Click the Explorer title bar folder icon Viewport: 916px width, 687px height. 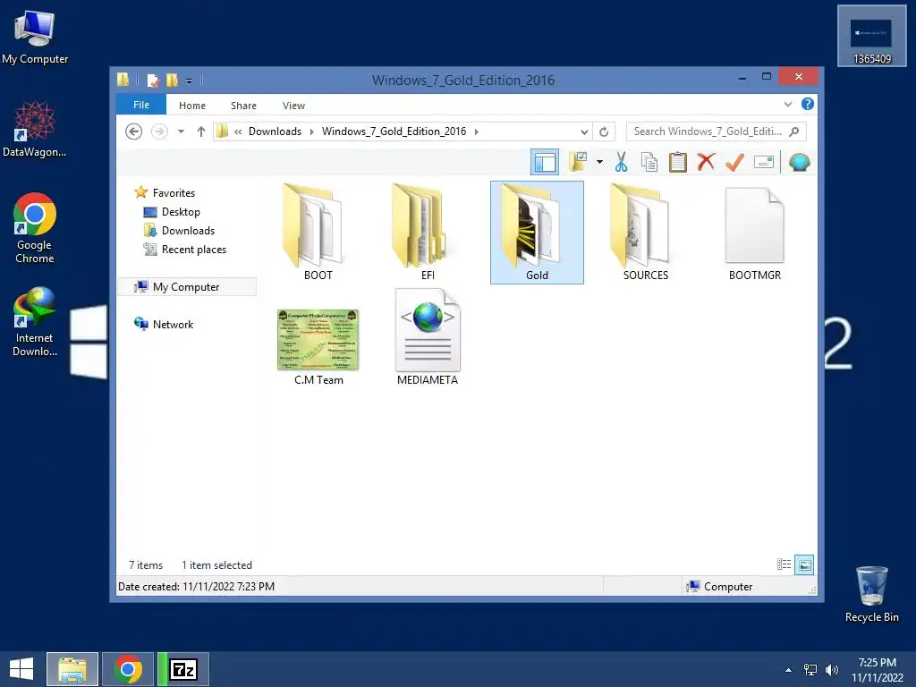point(123,80)
